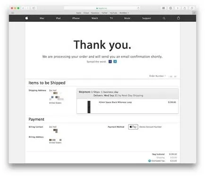Viewport: 205px width, 176px height.
Task: Click the Estimated Tax info icon
Action: coord(150,161)
